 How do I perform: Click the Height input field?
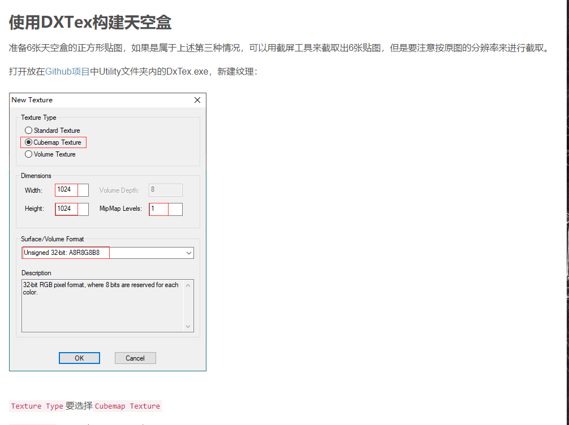[x=72, y=209]
